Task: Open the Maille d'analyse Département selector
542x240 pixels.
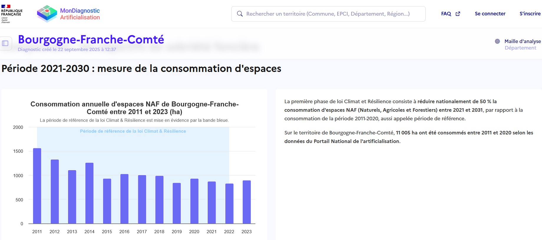Action: [x=520, y=48]
